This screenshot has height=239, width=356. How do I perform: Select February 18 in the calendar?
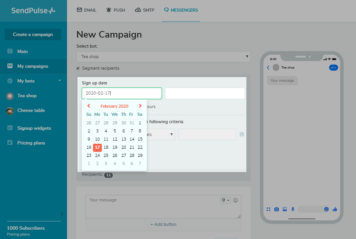coord(106,147)
